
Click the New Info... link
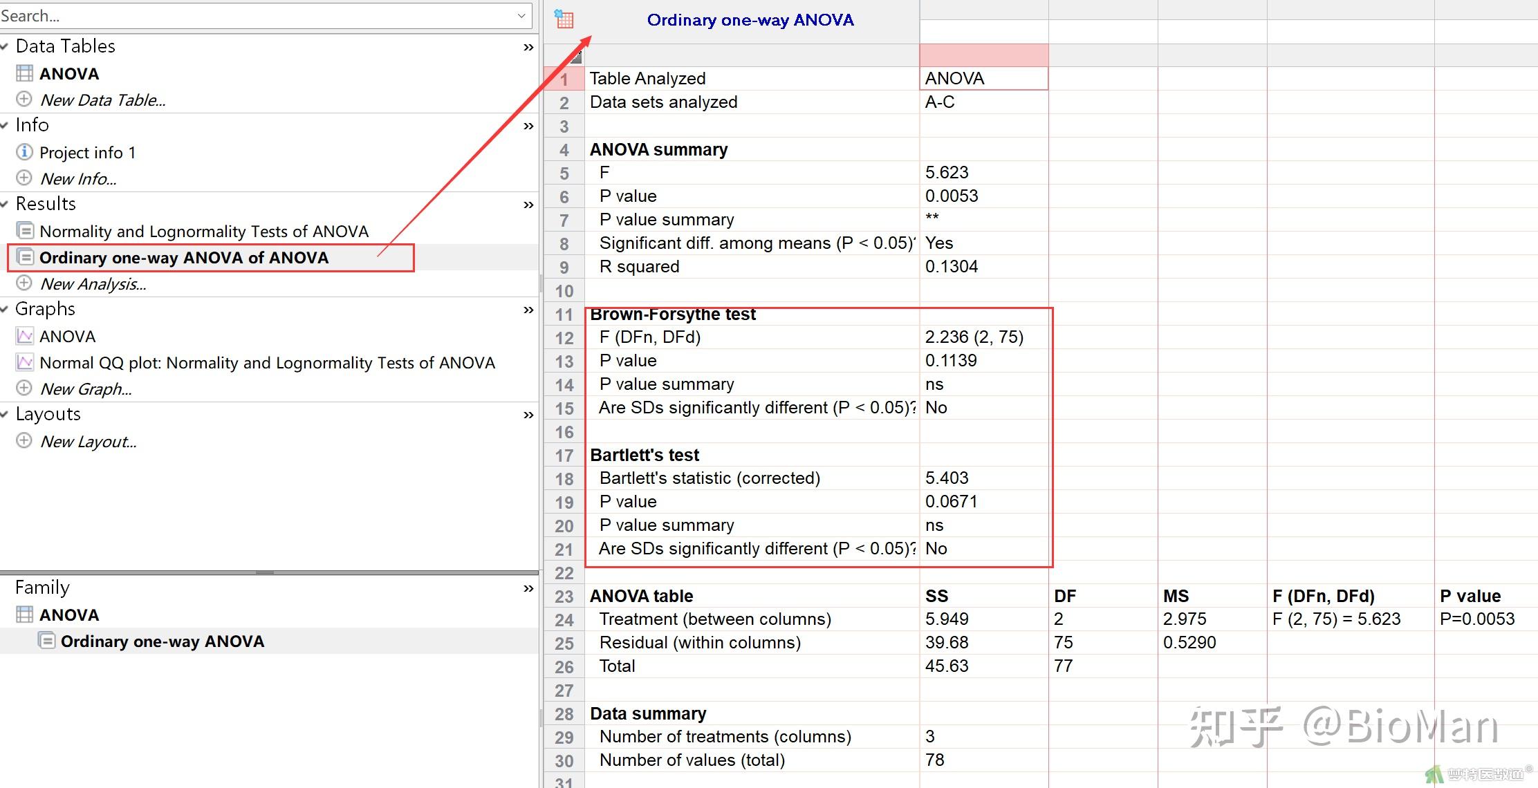[78, 179]
